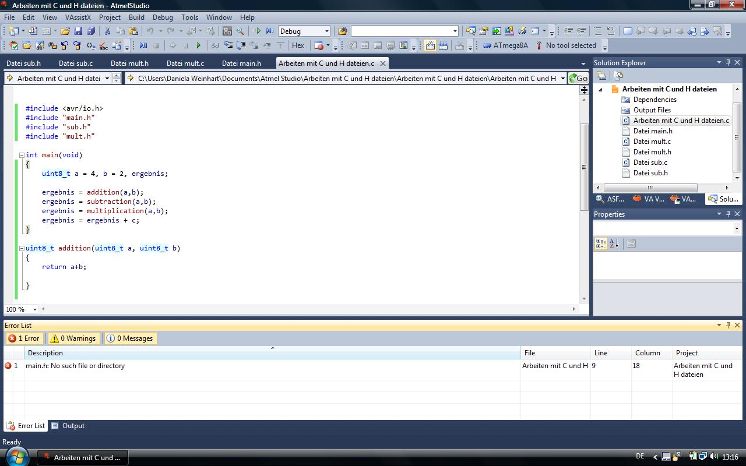Open the File menu
The width and height of the screenshot is (746, 466).
9,17
